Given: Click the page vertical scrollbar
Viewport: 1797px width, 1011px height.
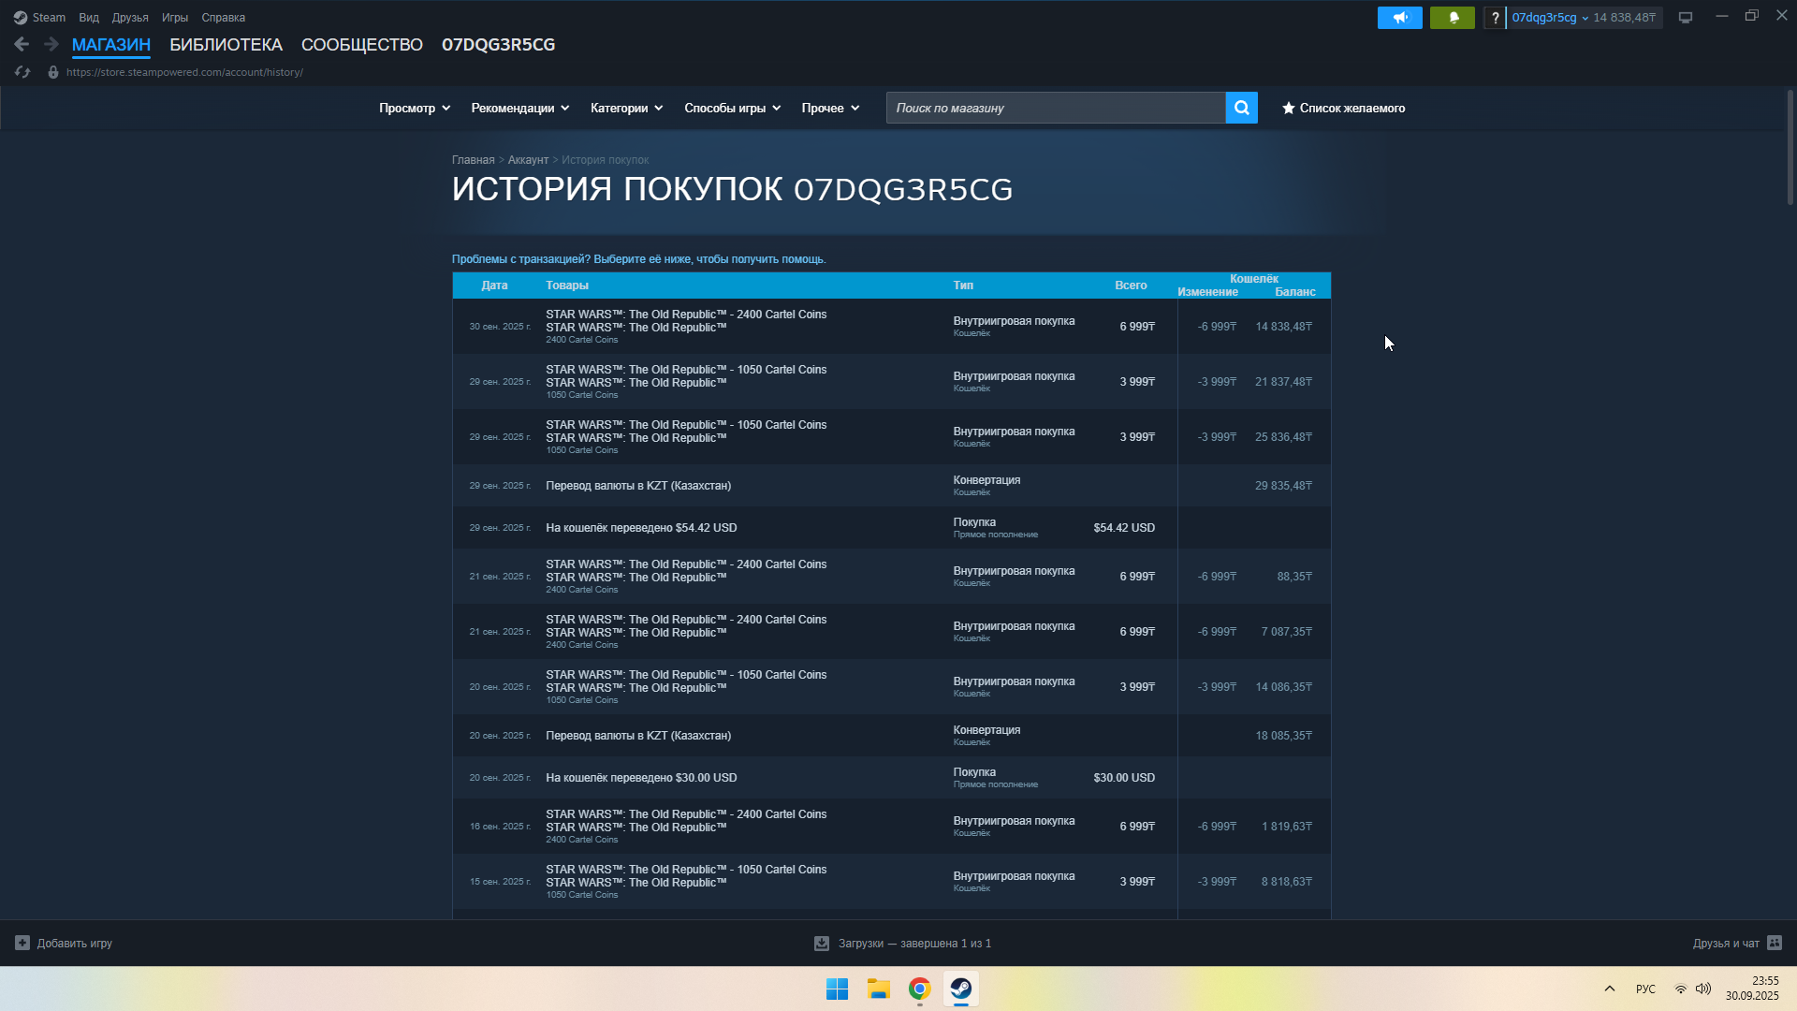Looking at the screenshot, I should click(x=1790, y=147).
